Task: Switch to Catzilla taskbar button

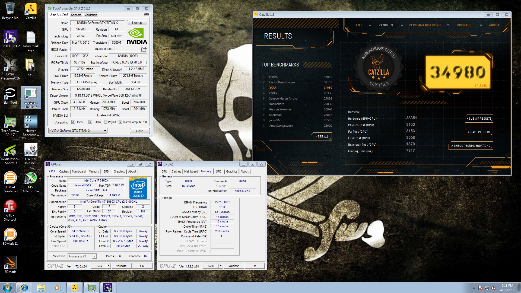Action: (75, 288)
